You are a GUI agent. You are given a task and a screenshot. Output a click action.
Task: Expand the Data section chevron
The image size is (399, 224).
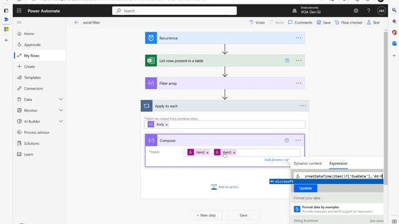(x=61, y=100)
